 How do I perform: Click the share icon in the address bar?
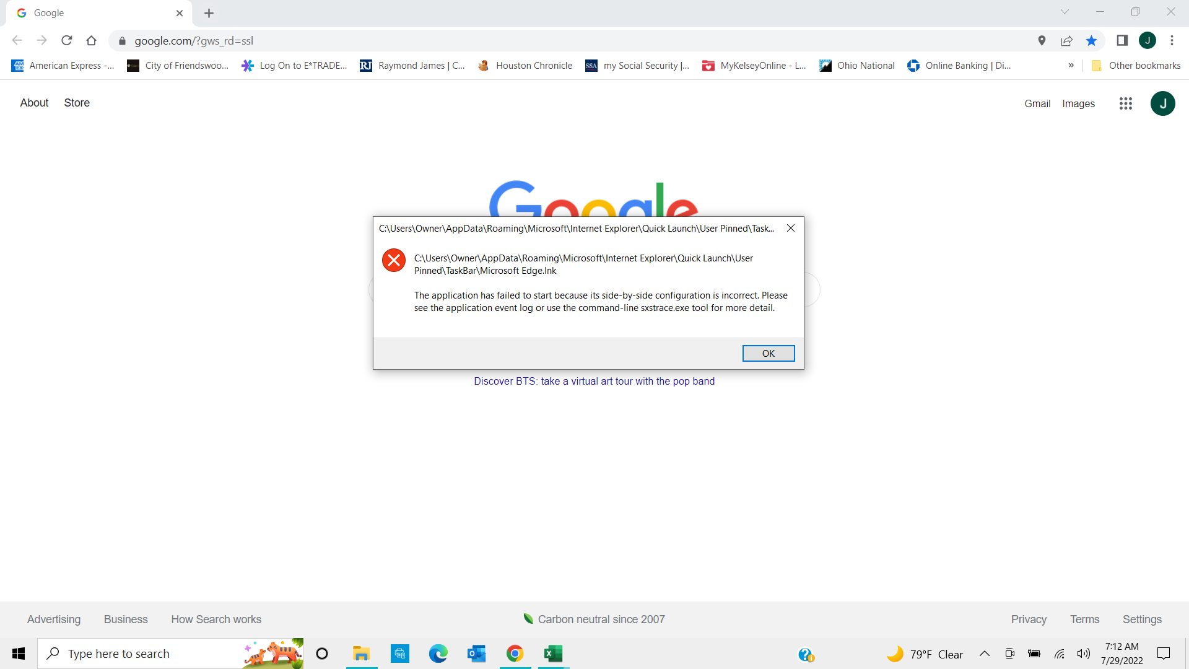1067,40
